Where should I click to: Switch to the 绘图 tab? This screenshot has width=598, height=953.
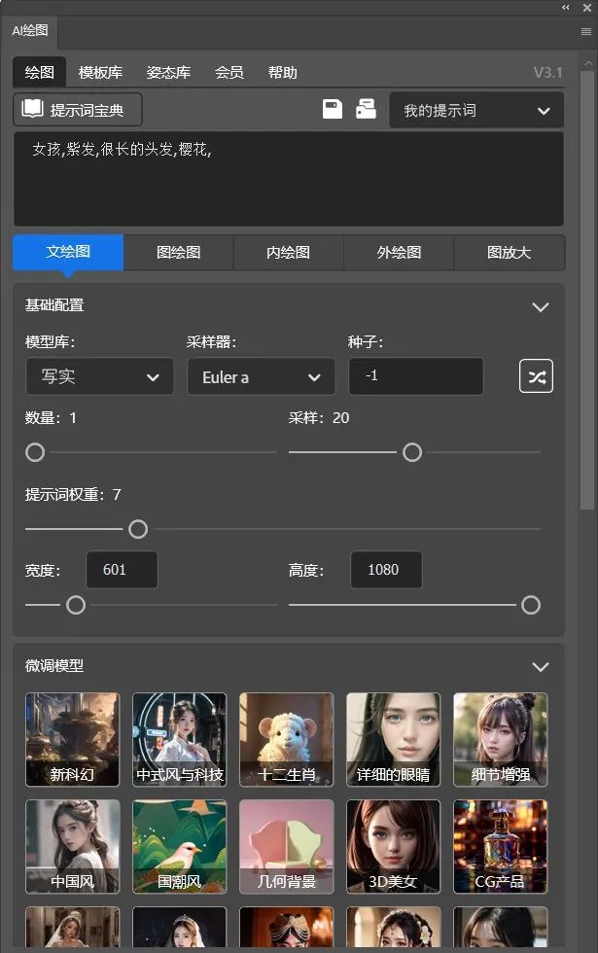pyautogui.click(x=40, y=72)
